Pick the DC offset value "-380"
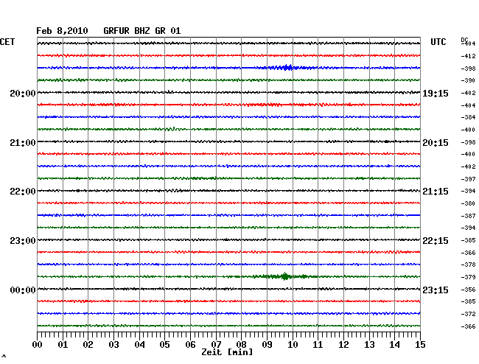 468,203
